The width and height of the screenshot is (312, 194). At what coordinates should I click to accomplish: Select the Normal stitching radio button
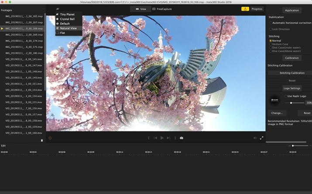tap(271, 40)
